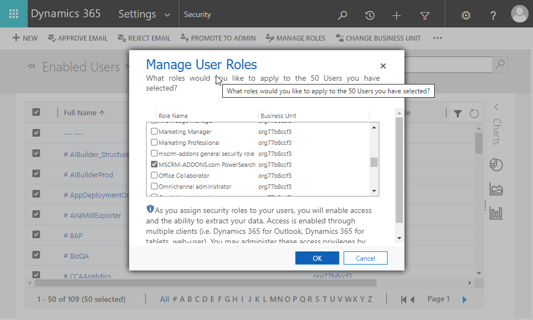Click the All records filter link
The image size is (533, 320).
pos(164,299)
